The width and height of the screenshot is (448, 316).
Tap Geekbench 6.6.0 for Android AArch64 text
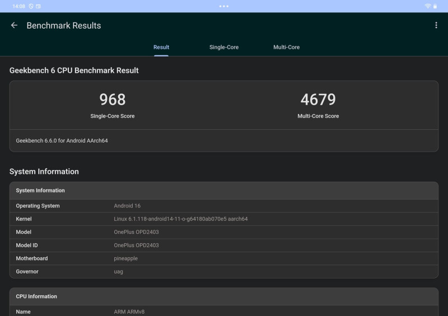click(62, 140)
